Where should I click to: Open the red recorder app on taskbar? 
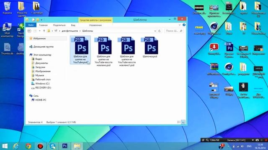click(x=40, y=146)
